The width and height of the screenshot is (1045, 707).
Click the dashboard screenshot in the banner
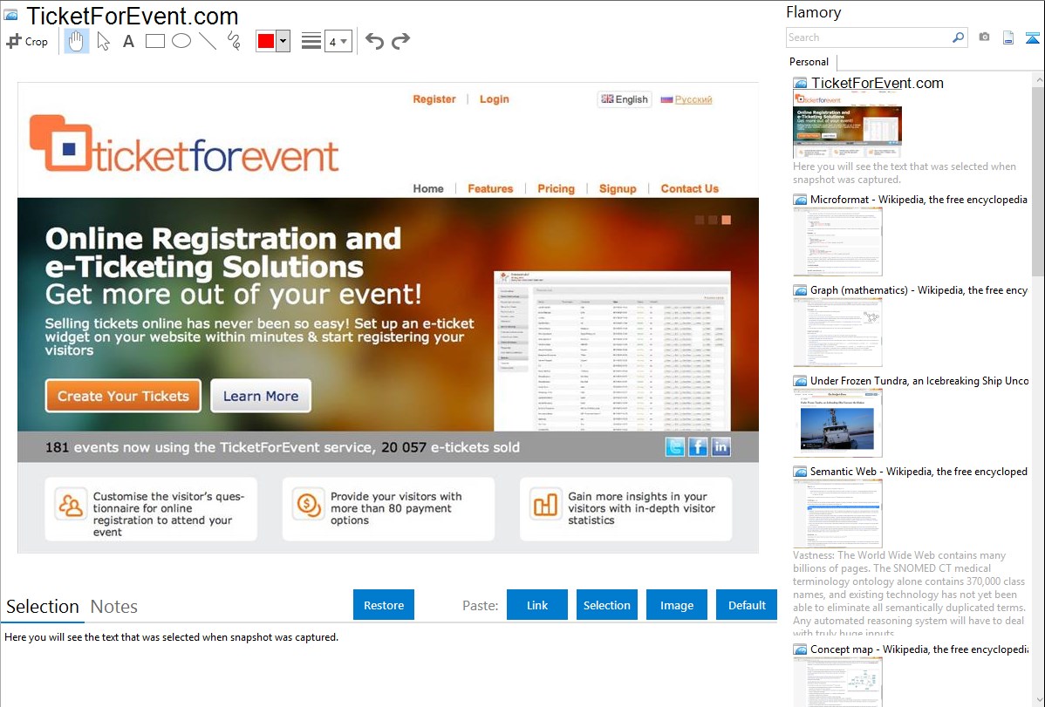pos(611,351)
